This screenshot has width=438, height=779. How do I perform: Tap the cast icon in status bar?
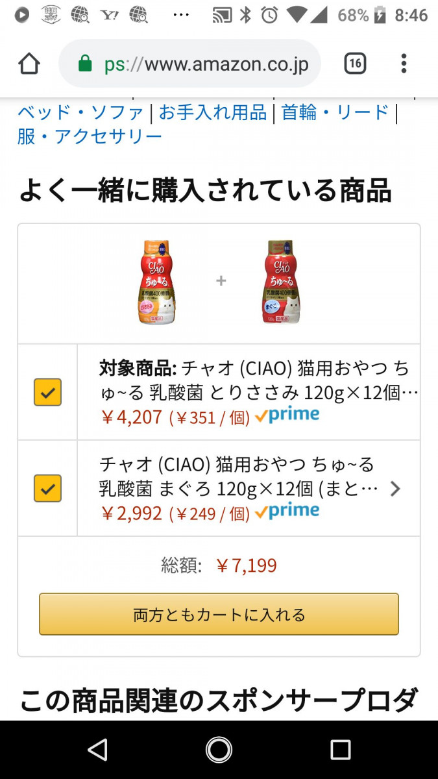tap(222, 15)
